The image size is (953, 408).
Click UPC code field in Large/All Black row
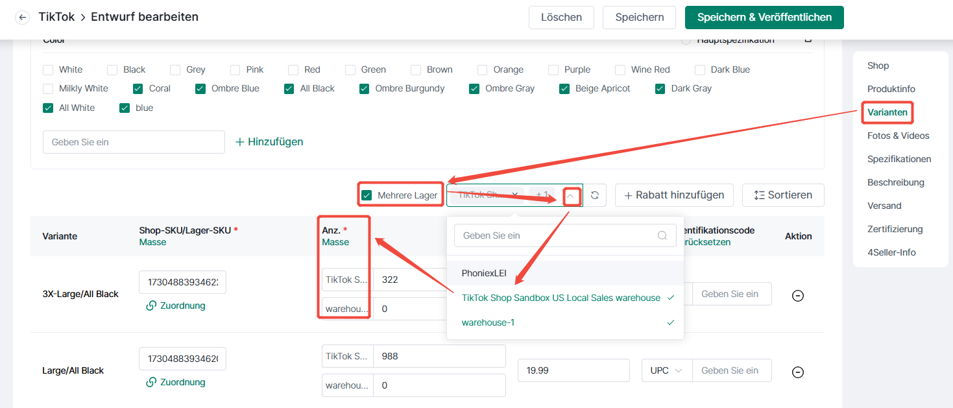click(x=732, y=370)
